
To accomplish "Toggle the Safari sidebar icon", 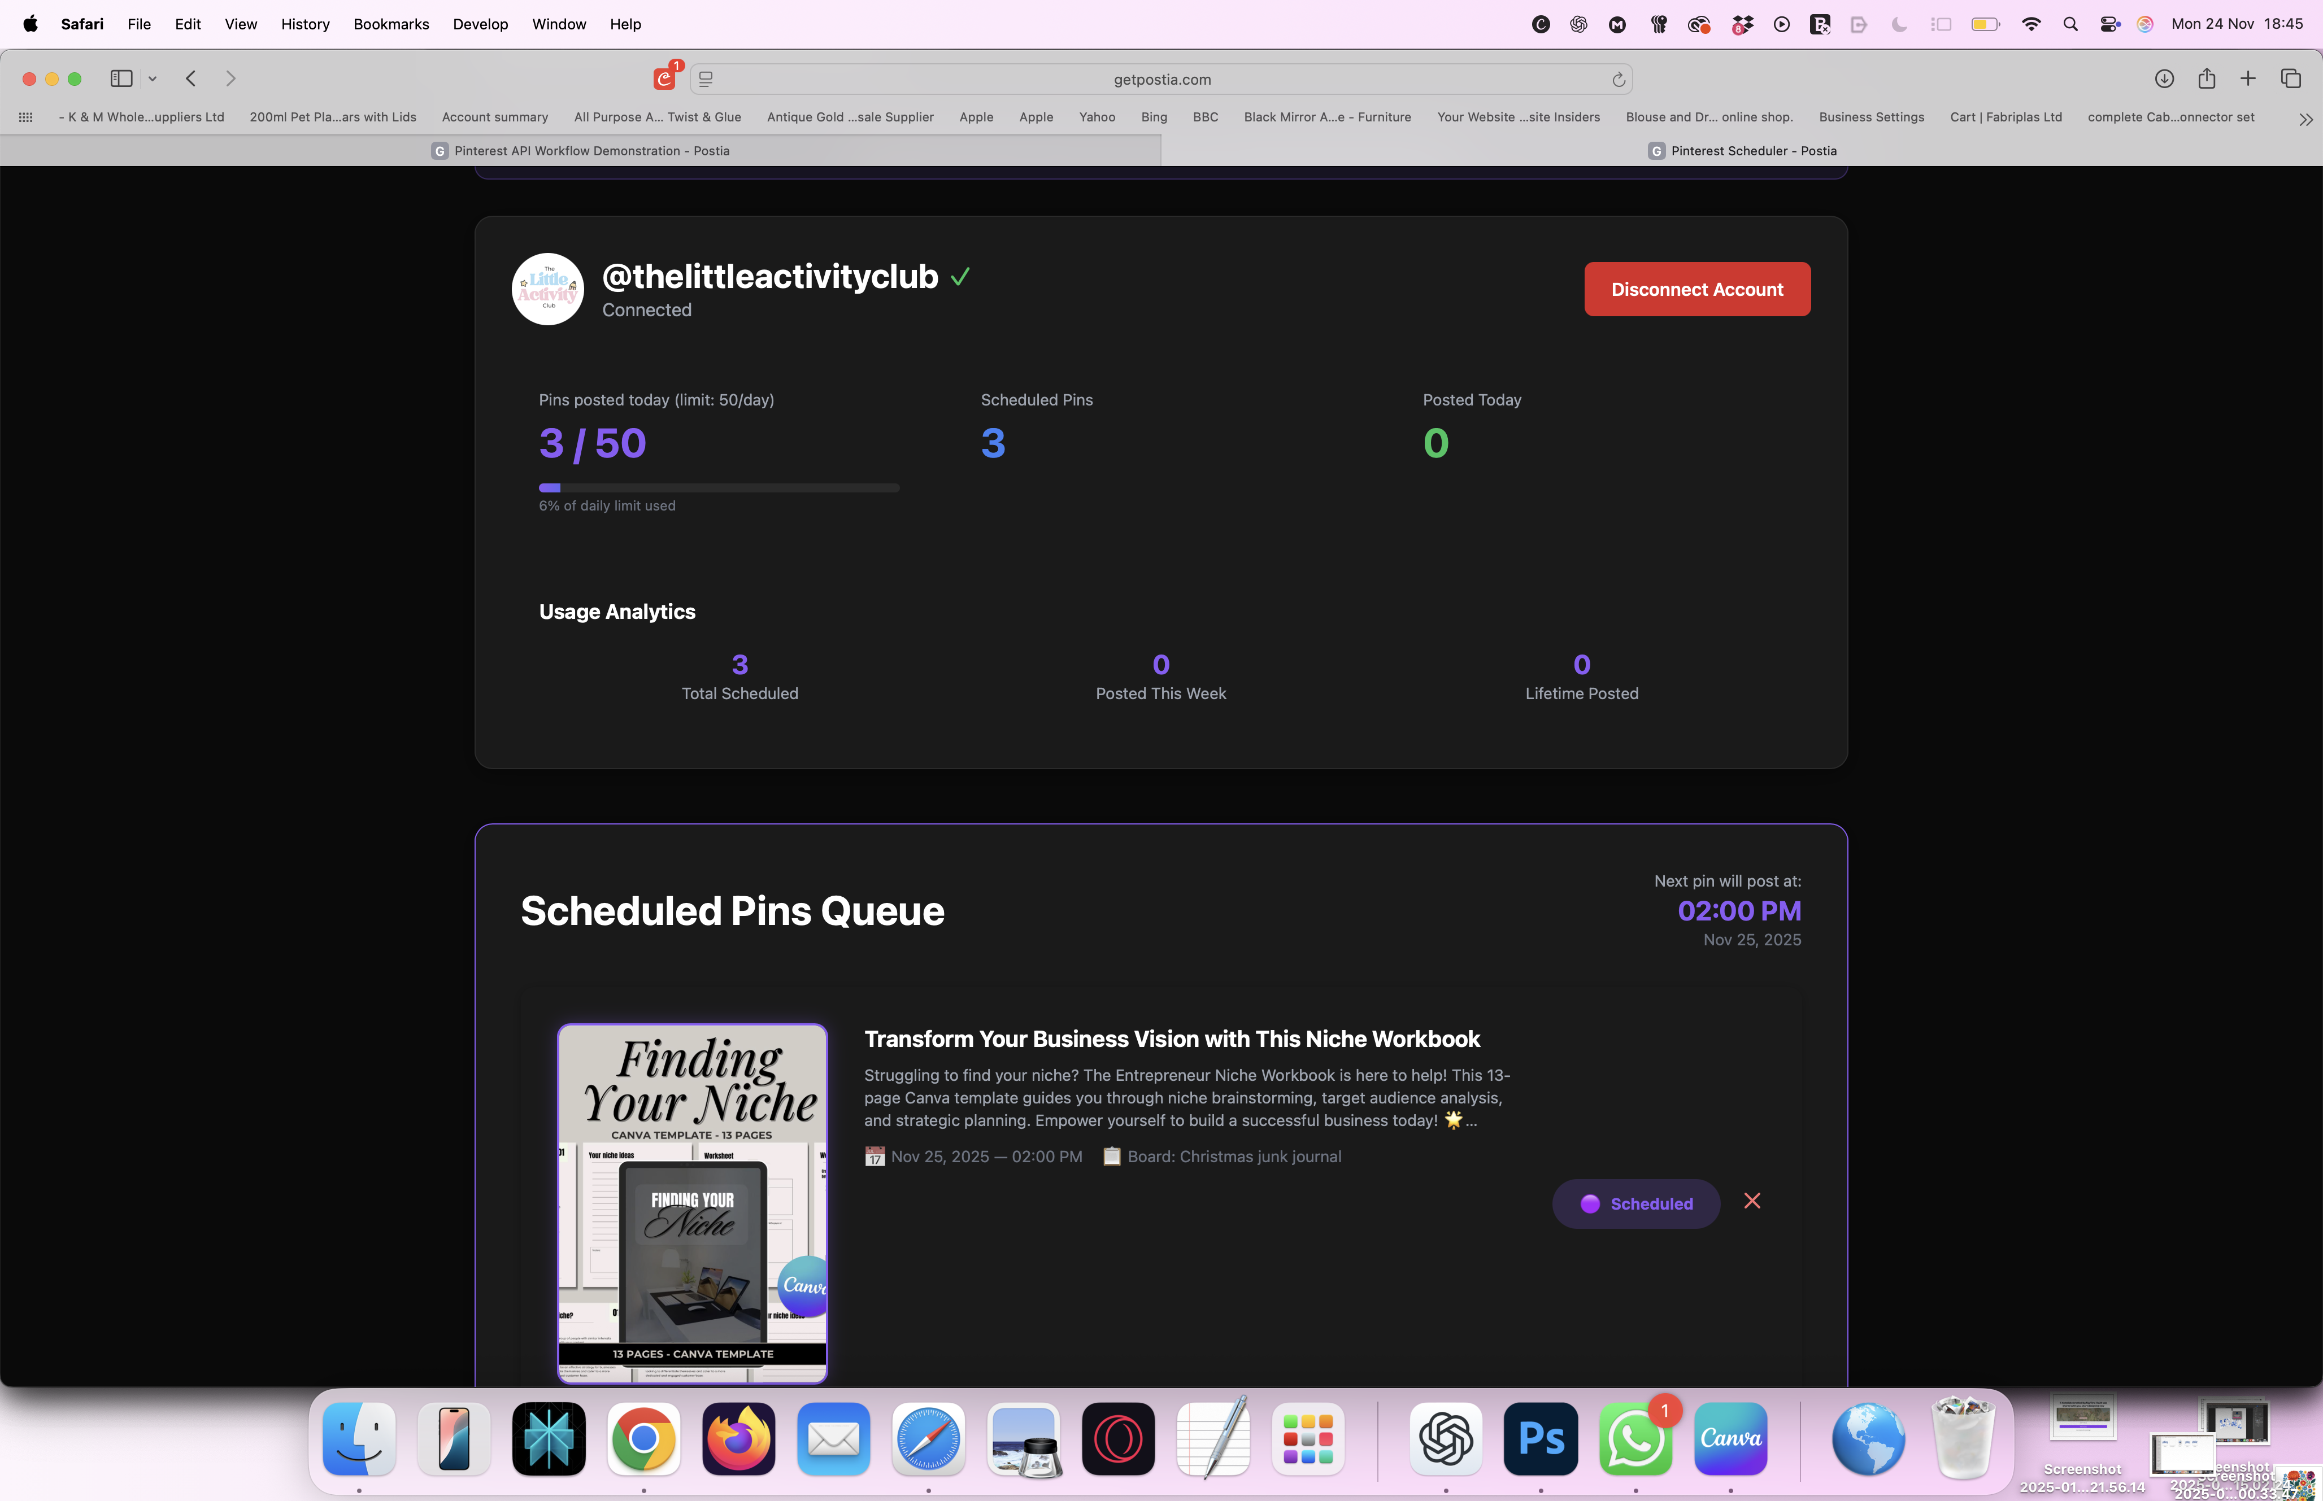I will 122,79.
